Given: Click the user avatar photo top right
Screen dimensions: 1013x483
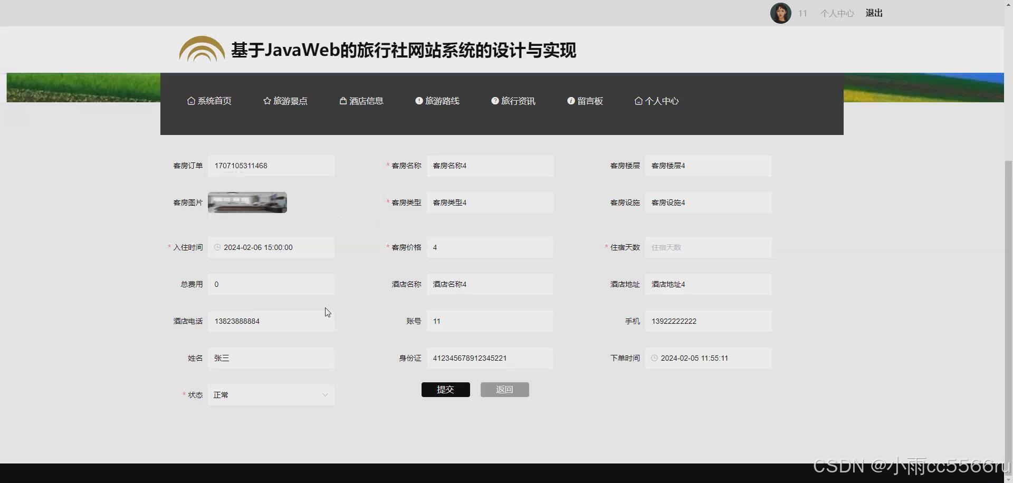Looking at the screenshot, I should pyautogui.click(x=780, y=13).
